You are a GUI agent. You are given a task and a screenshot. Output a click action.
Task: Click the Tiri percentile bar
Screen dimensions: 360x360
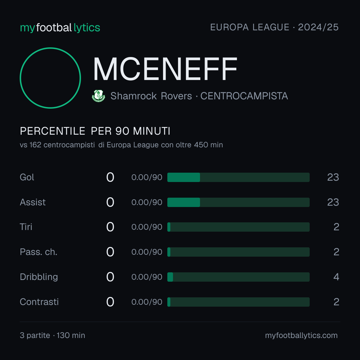tap(238, 227)
